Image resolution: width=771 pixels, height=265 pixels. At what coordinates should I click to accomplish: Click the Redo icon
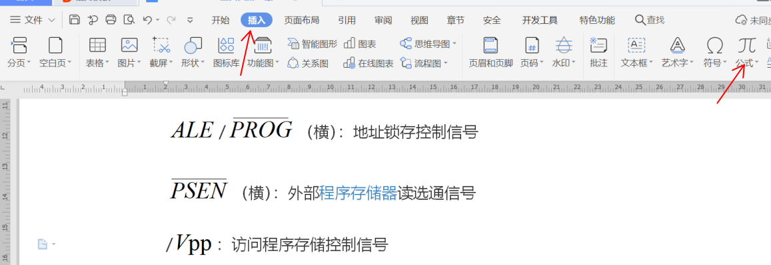coord(171,20)
